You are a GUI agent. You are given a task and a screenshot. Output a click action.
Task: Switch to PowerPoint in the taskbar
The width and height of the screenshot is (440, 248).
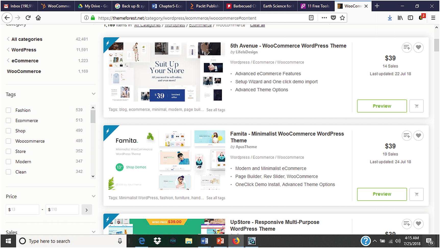pos(220,241)
